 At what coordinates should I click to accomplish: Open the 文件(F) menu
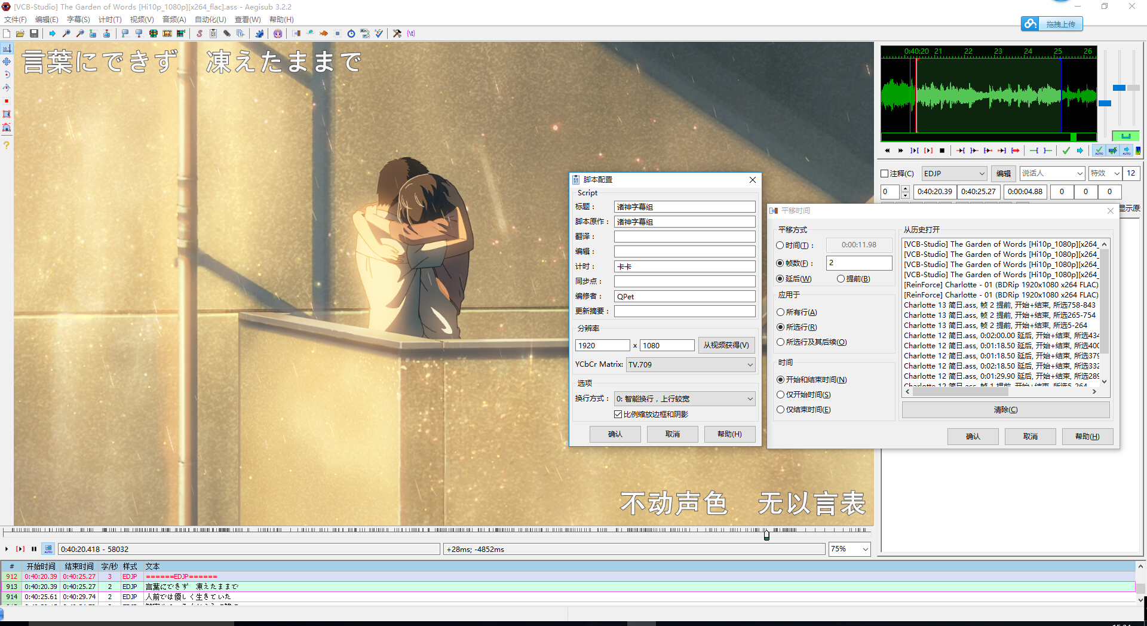click(x=16, y=20)
